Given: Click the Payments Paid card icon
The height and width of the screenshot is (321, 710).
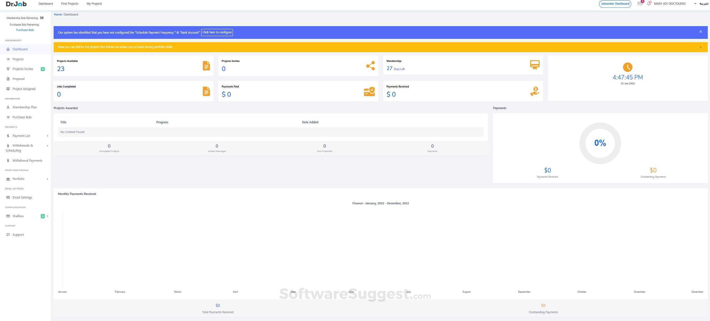Looking at the screenshot, I should click(x=369, y=91).
